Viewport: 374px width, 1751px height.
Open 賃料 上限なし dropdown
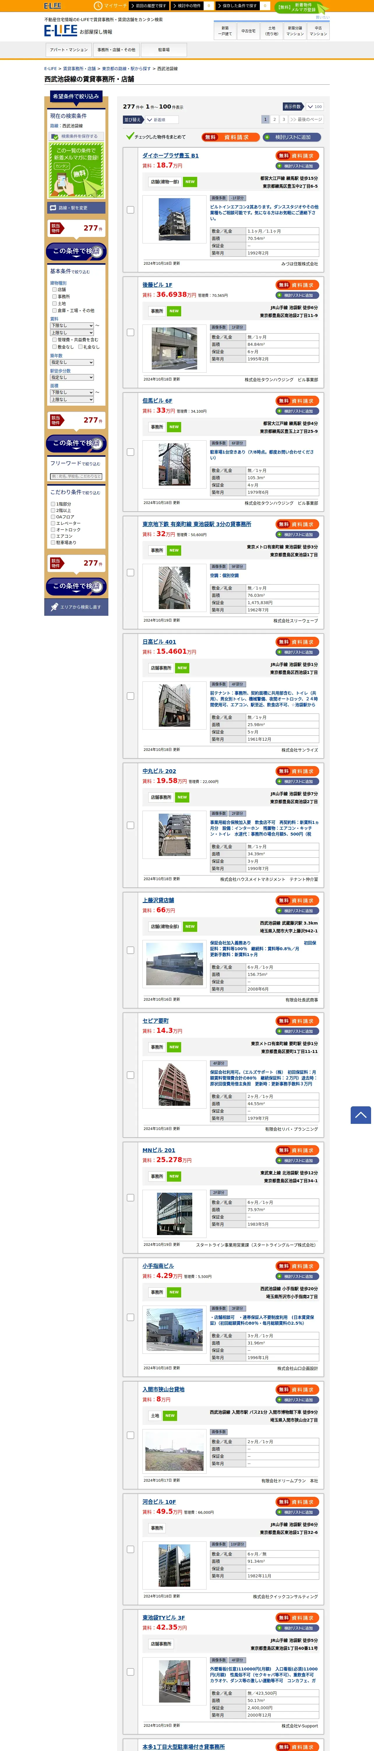click(x=72, y=333)
